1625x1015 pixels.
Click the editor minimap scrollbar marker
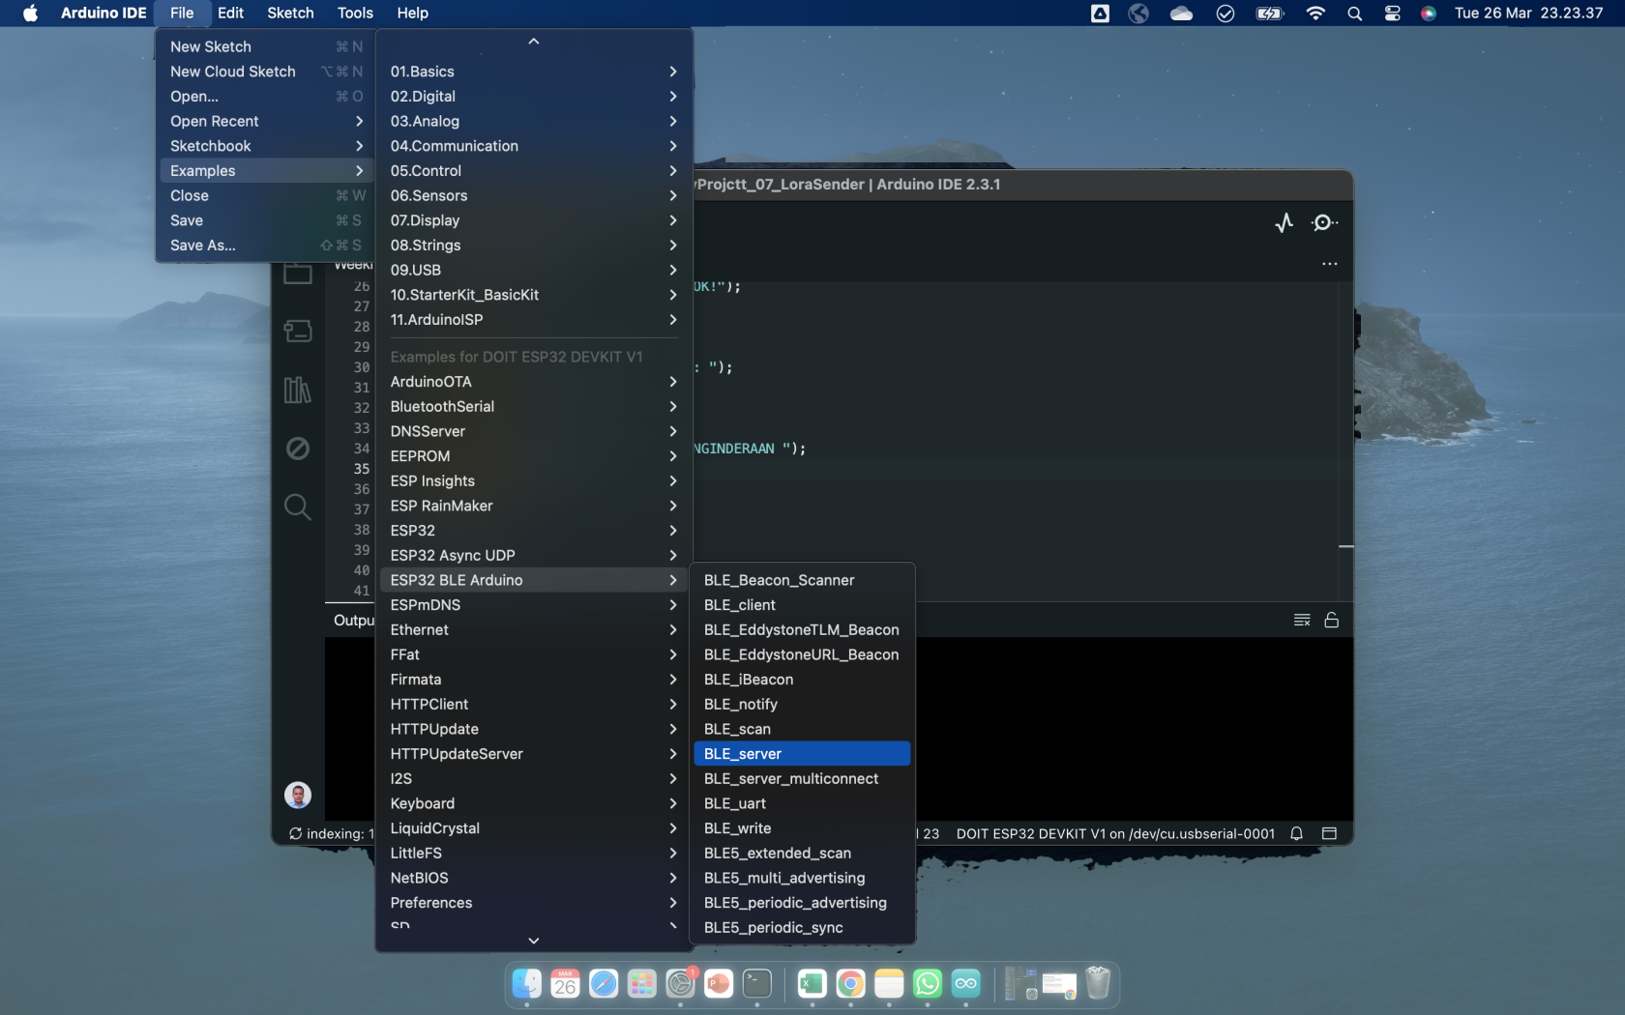pos(1345,547)
